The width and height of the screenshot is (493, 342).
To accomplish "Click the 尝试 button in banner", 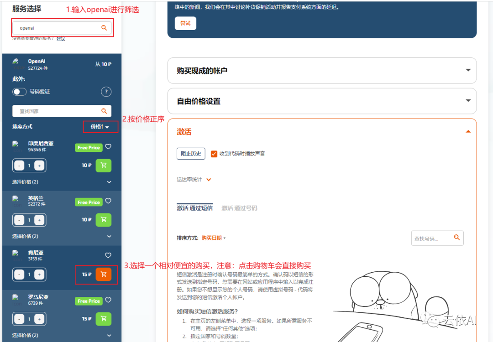I will pyautogui.click(x=185, y=23).
